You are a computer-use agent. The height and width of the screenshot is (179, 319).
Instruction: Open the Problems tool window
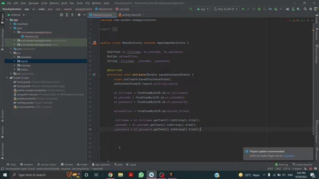click(x=26, y=165)
